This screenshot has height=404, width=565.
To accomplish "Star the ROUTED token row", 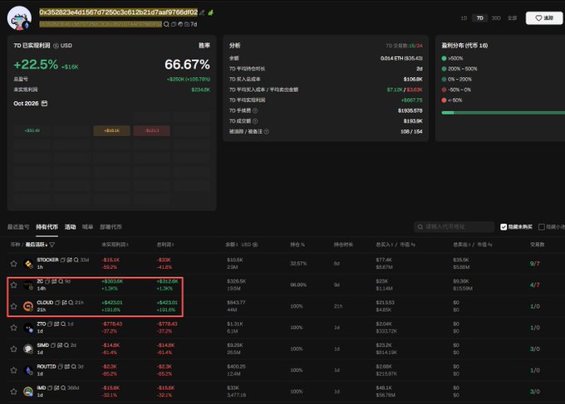I will [13, 370].
